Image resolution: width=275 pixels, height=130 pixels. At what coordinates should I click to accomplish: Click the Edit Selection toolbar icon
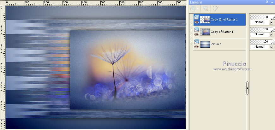215,9
